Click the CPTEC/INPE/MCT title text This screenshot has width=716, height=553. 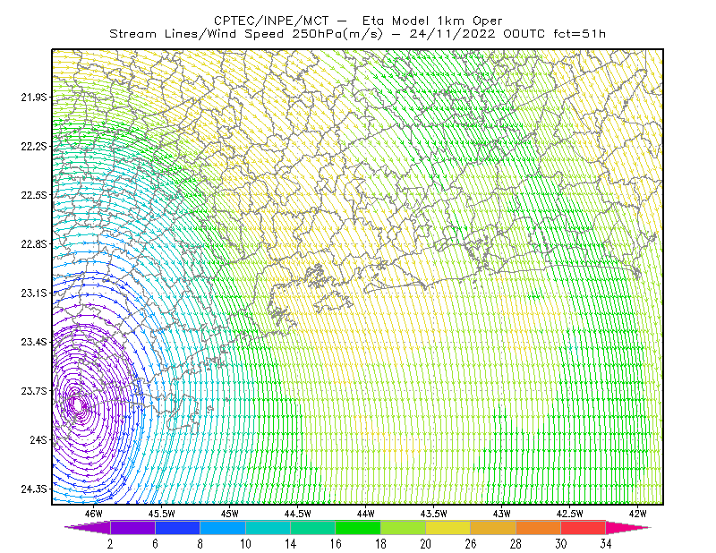[271, 21]
